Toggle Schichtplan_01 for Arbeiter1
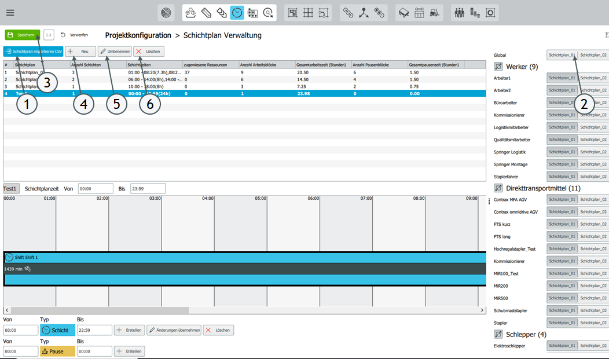The height and width of the screenshot is (359, 609). tap(562, 78)
